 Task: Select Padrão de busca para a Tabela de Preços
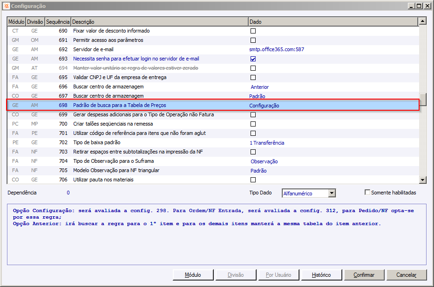coord(120,105)
